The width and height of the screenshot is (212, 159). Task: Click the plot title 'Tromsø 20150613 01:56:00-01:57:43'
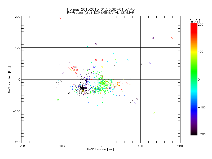click(x=100, y=9)
